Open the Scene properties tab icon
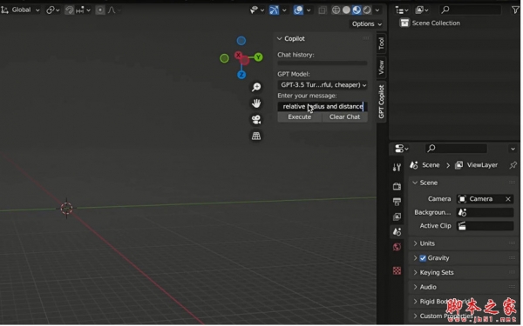The height and width of the screenshot is (326, 523). [x=397, y=232]
